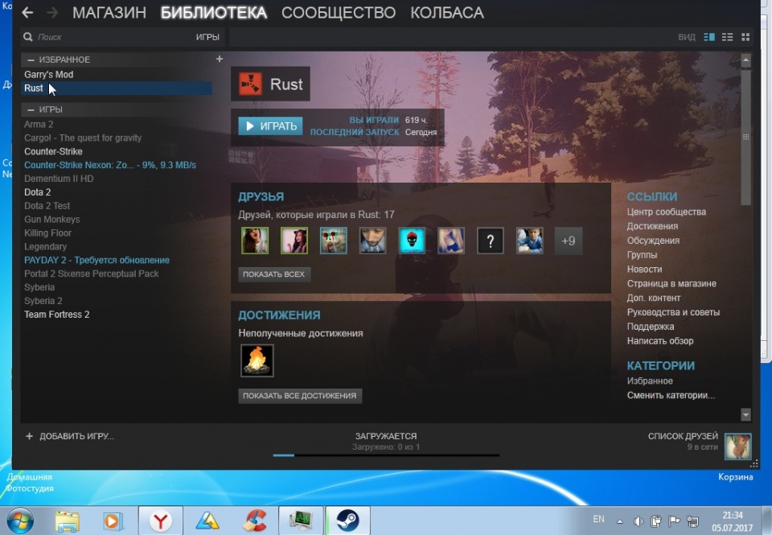Switch to list view layout icon
The image size is (772, 535).
[728, 37]
